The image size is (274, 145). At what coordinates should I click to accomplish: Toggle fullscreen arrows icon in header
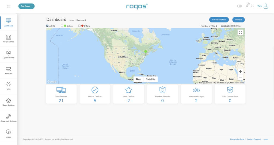(252, 6)
